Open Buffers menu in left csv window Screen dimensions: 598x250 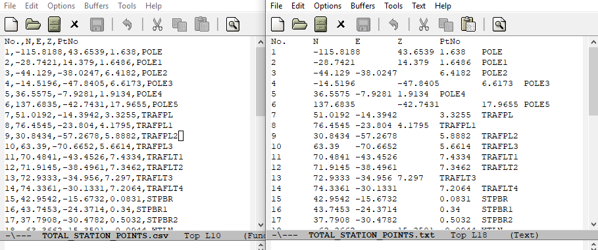pos(96,6)
